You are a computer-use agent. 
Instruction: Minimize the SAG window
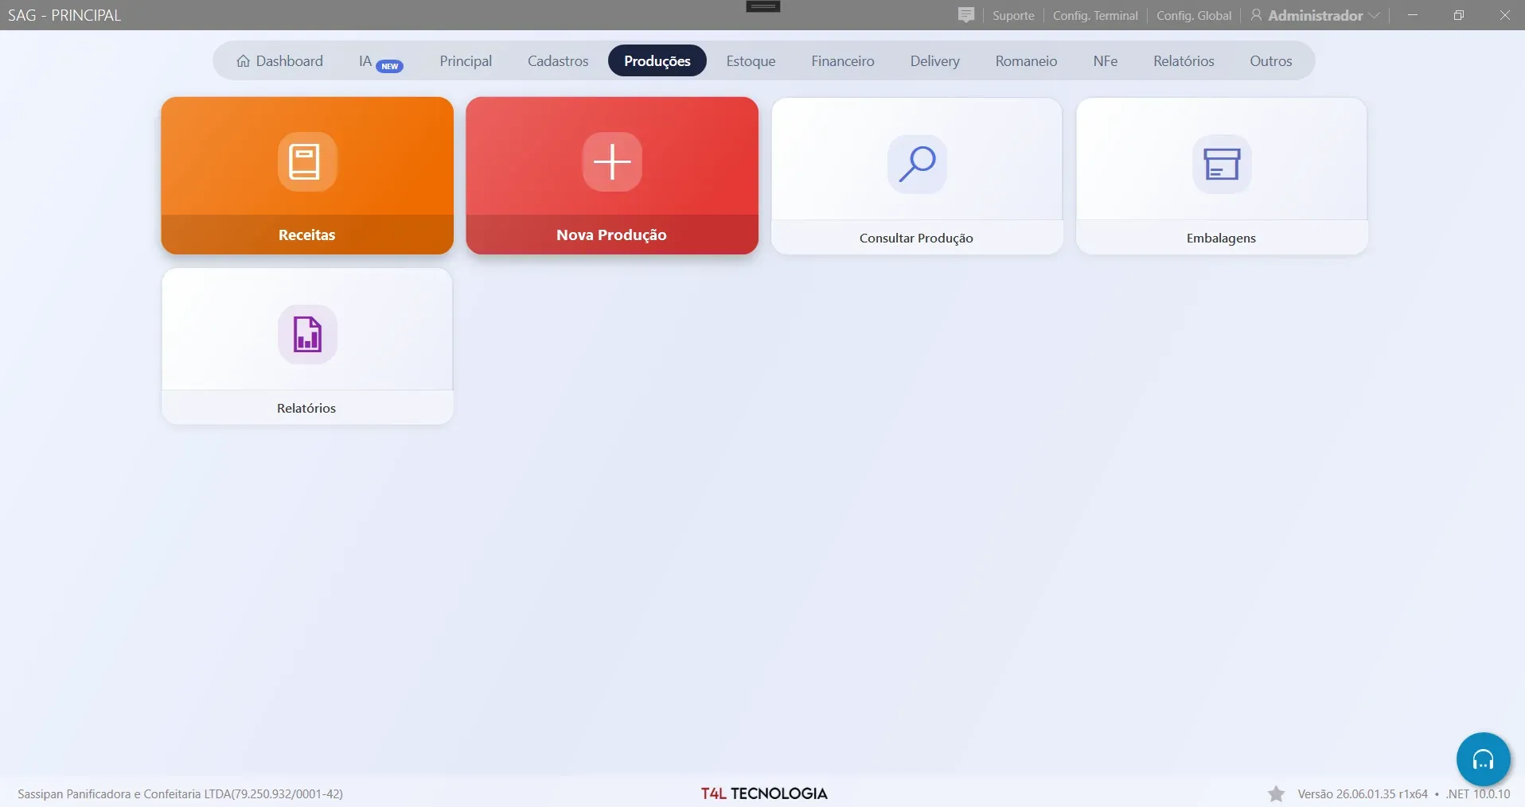click(x=1413, y=15)
